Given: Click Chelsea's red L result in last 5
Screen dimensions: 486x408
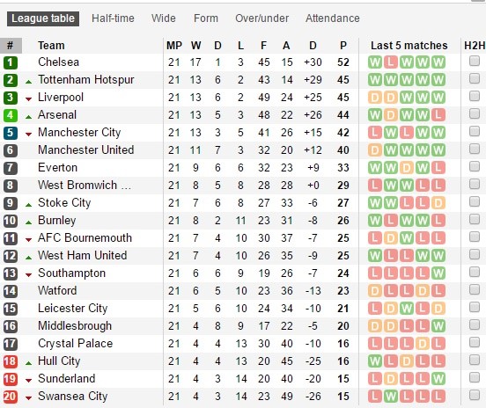Looking at the screenshot, I should (x=391, y=62).
